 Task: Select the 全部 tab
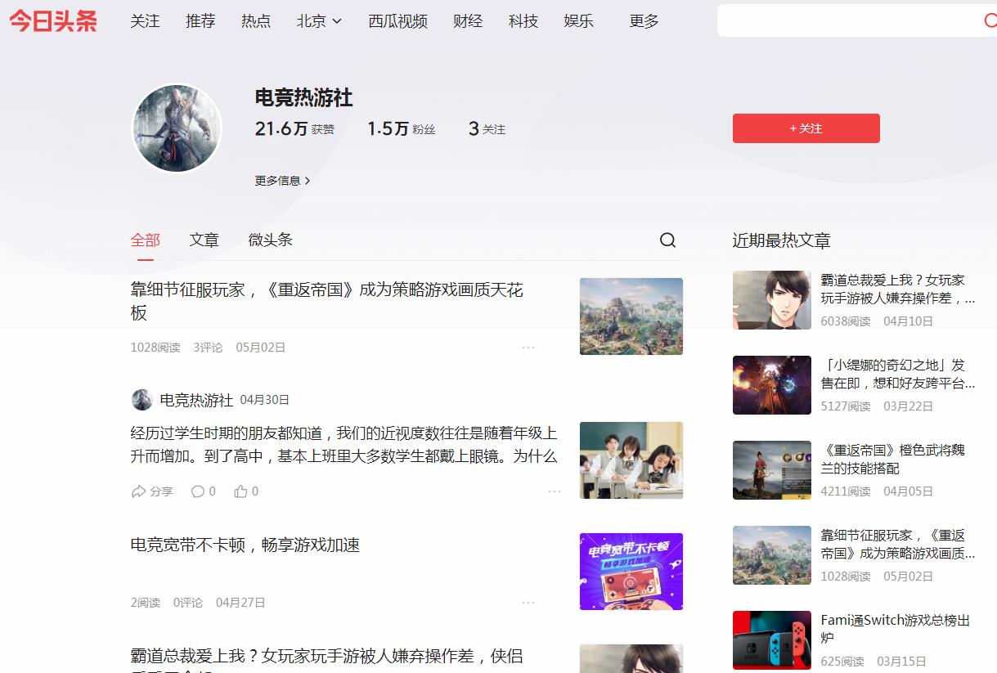[x=146, y=240]
